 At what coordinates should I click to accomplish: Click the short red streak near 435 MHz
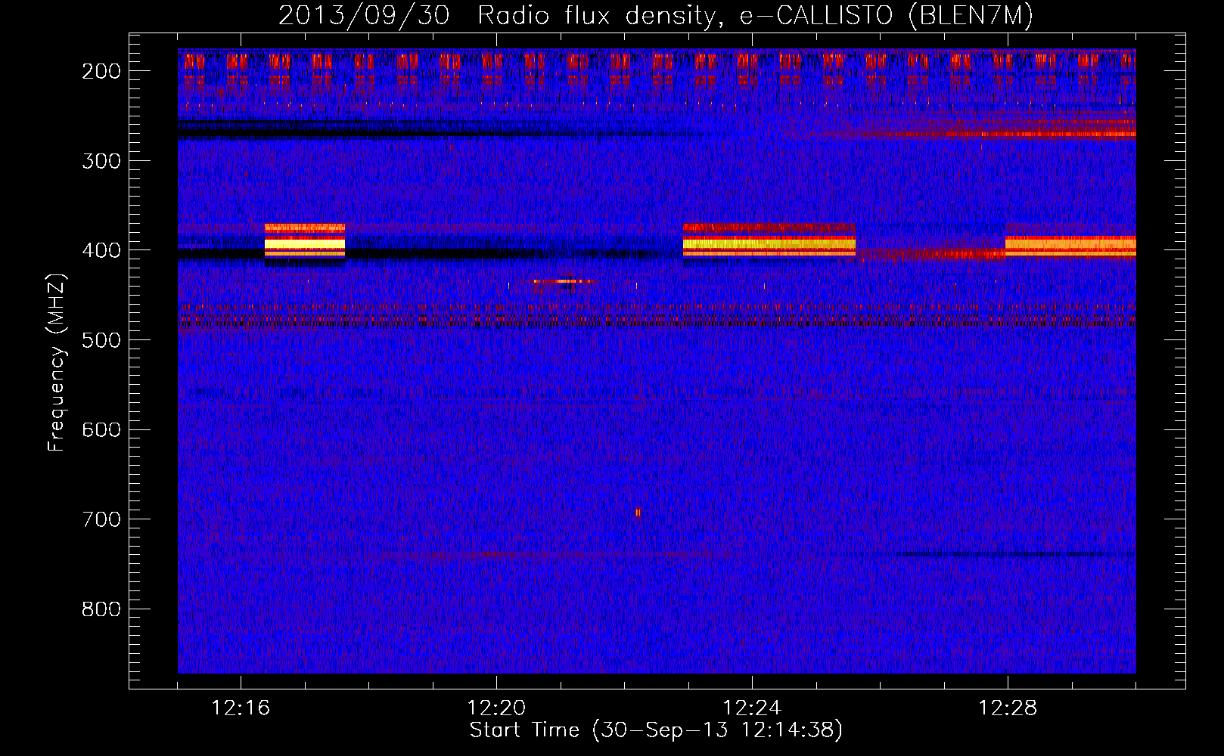tap(564, 281)
